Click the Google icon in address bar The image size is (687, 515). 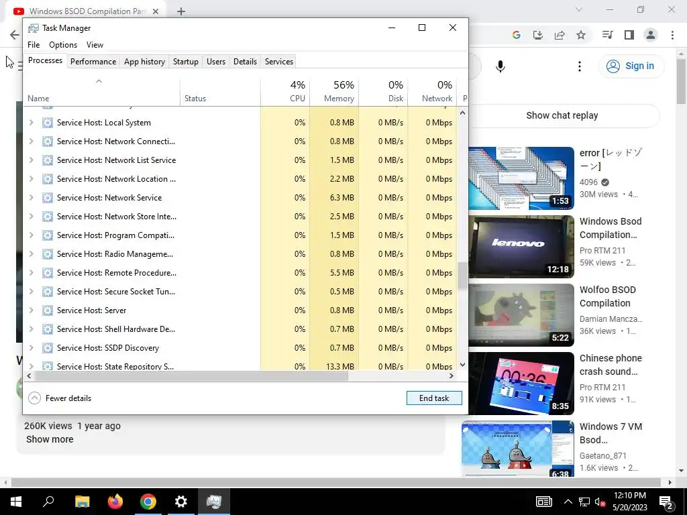(516, 35)
